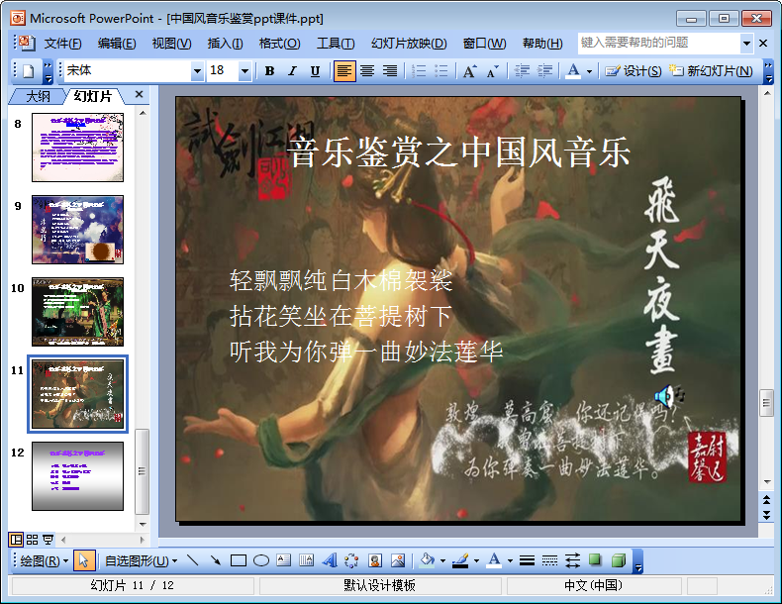Click the font size field showing 18
This screenshot has width=782, height=604.
(223, 71)
